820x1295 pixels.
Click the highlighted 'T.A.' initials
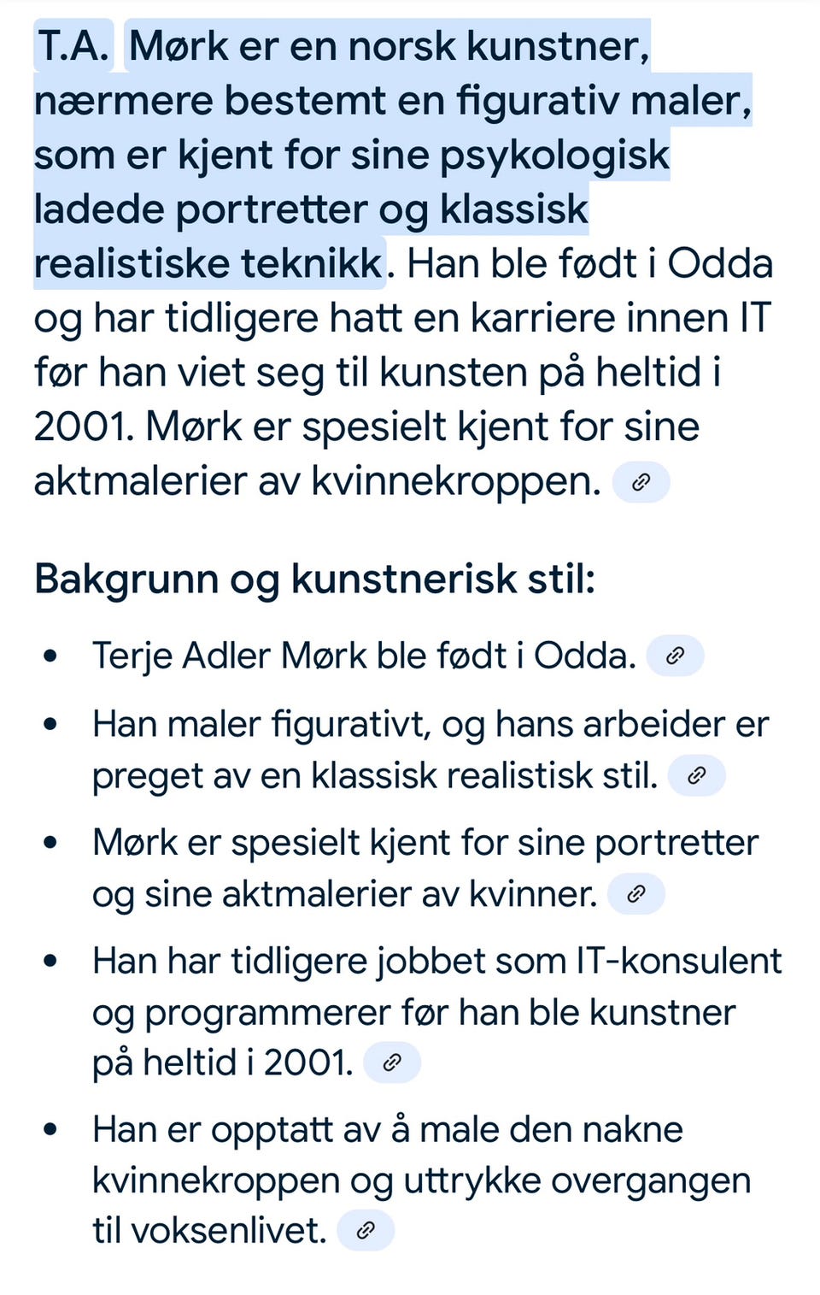point(73,45)
